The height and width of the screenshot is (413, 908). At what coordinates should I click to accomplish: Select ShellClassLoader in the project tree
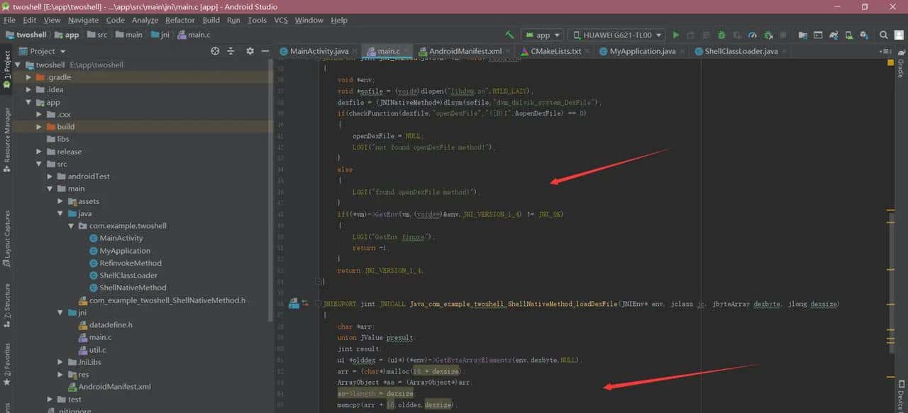tap(128, 275)
